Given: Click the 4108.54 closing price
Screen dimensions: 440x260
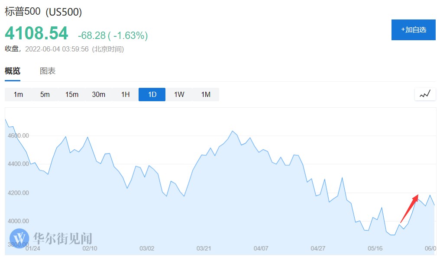Looking at the screenshot, I should click(x=36, y=34).
